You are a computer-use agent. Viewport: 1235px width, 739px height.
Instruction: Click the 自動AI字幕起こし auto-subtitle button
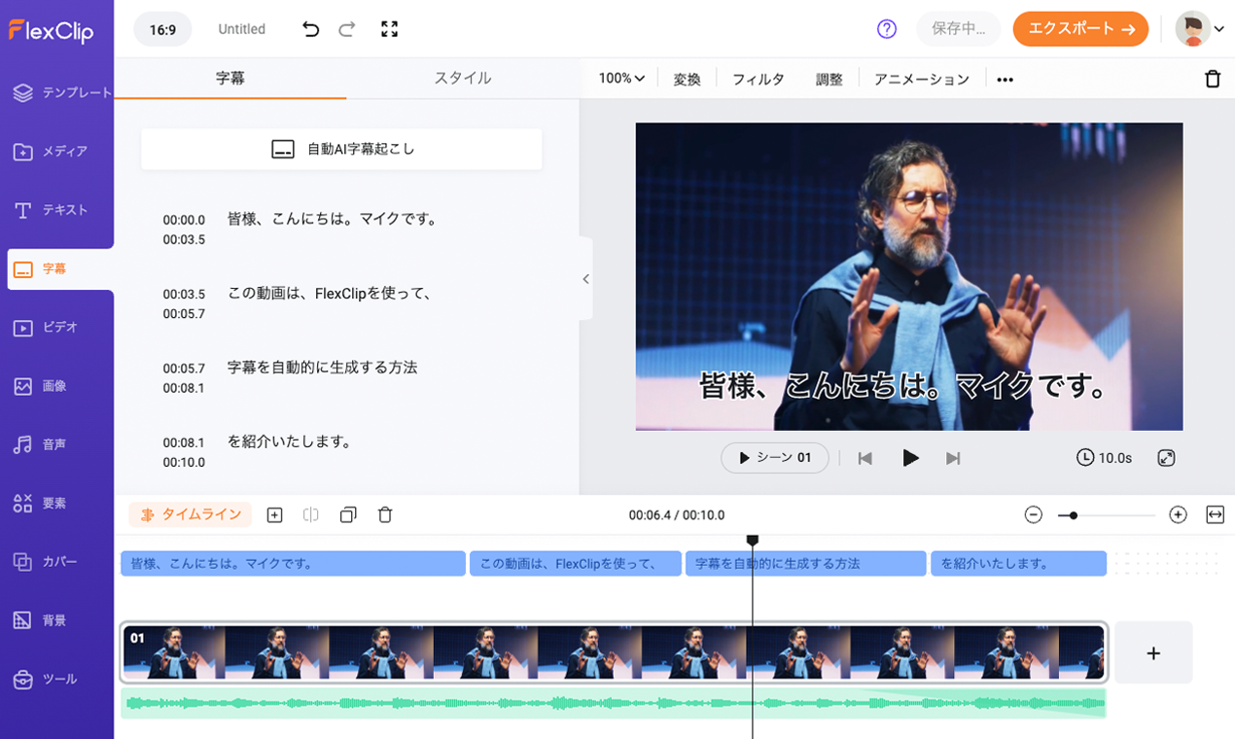(341, 149)
